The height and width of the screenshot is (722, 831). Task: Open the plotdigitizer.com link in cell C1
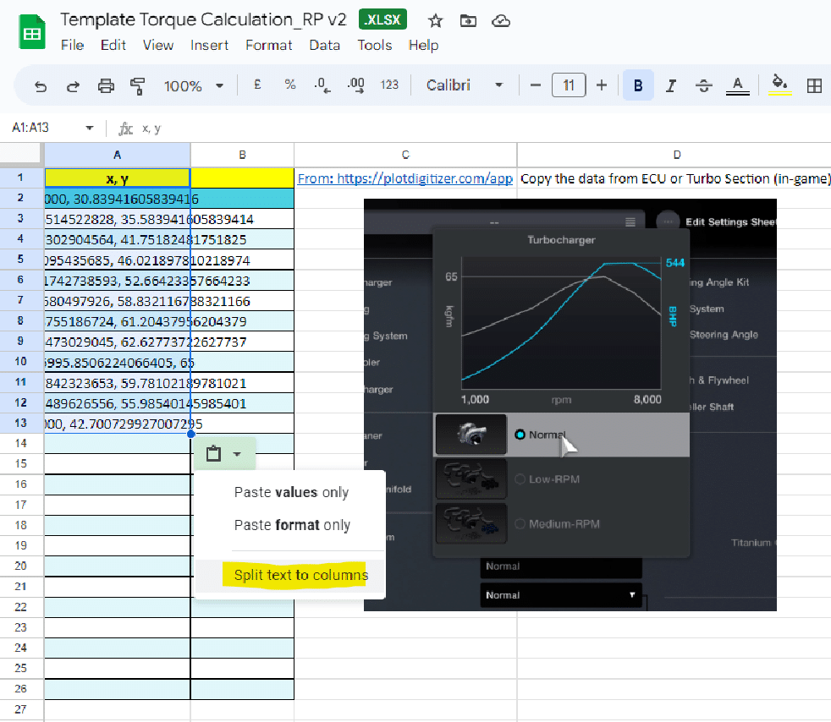[x=404, y=178]
